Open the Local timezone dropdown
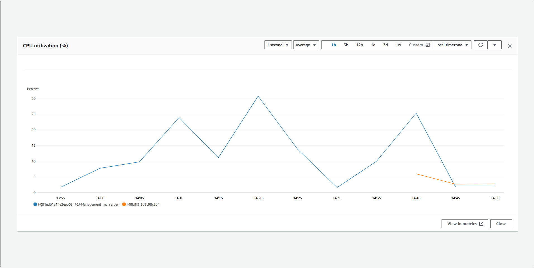This screenshot has width=534, height=268. 452,45
